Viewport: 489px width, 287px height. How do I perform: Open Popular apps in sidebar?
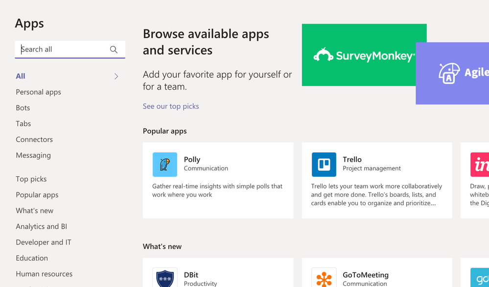click(x=37, y=195)
